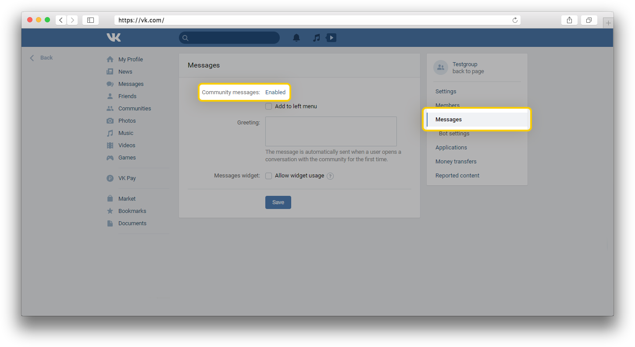Click the VK Pay ruble icon
Viewport: 635px width, 347px height.
coord(110,178)
